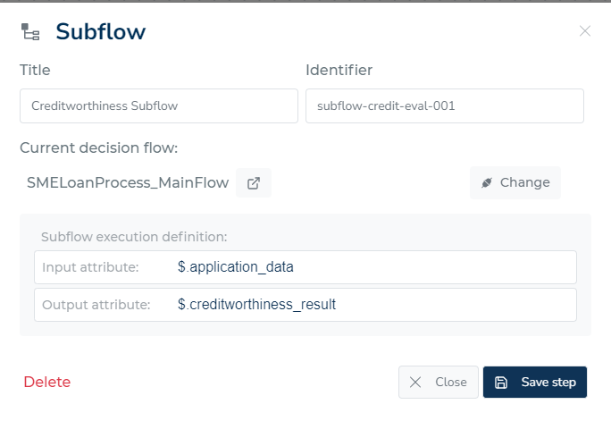
Task: Click the 'Title' label
Action: (x=35, y=70)
